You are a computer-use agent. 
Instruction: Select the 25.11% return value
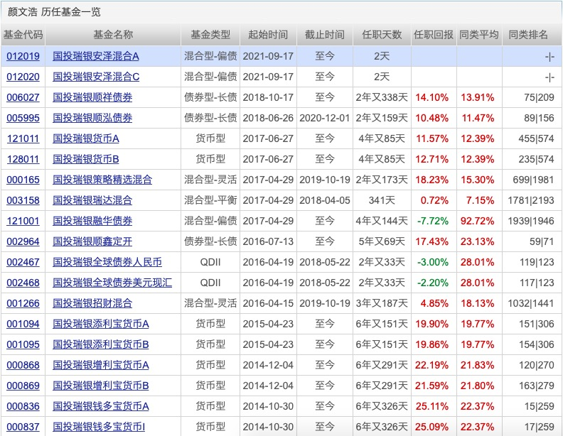[432, 407]
